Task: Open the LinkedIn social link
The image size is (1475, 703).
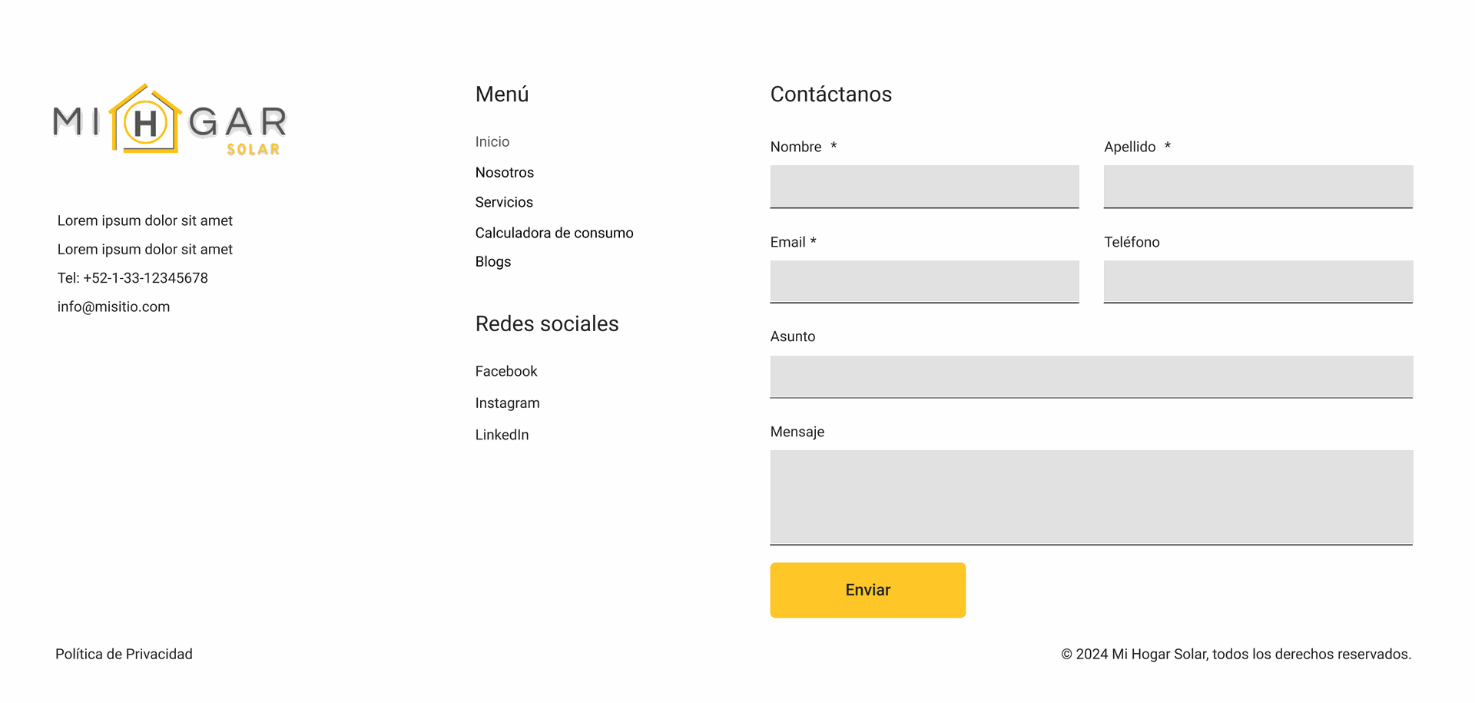Action: tap(502, 435)
